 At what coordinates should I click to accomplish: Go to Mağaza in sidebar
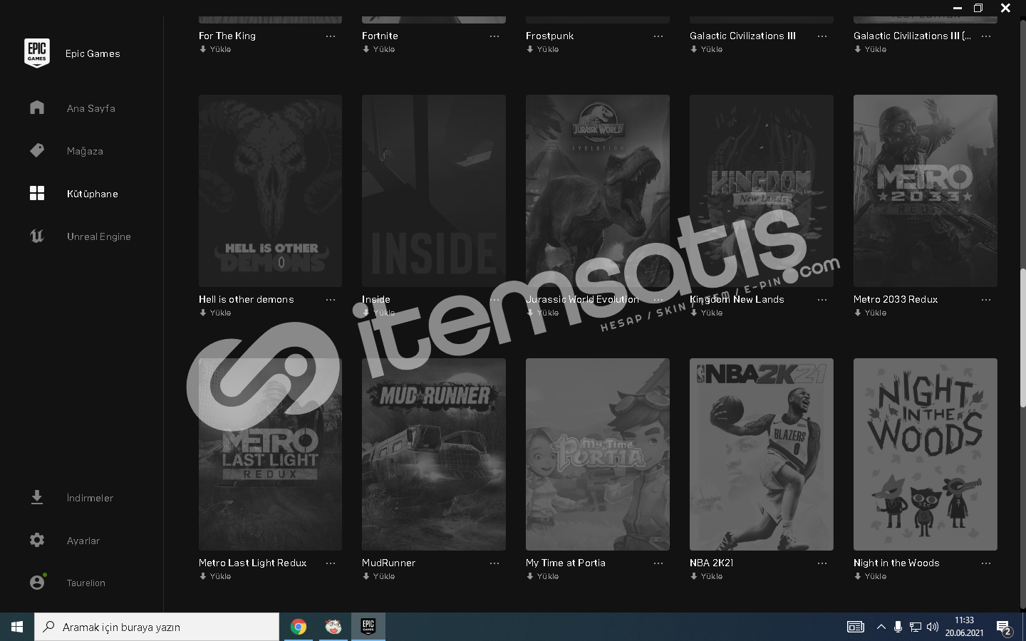point(85,151)
